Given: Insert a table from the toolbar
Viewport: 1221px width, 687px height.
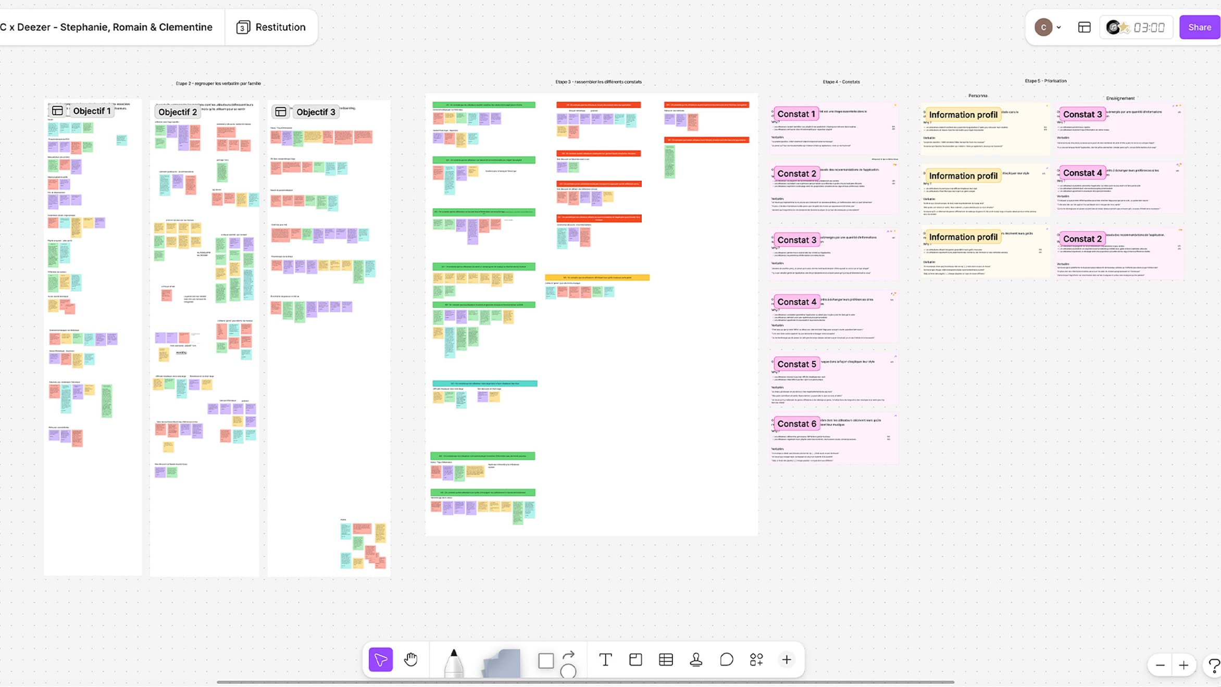Looking at the screenshot, I should pyautogui.click(x=666, y=659).
